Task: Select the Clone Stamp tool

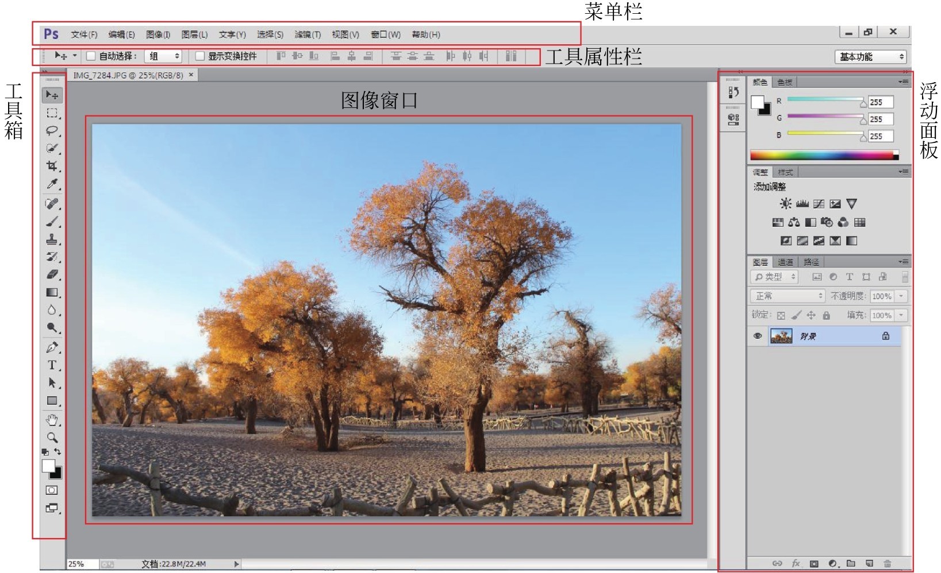Action: [52, 239]
